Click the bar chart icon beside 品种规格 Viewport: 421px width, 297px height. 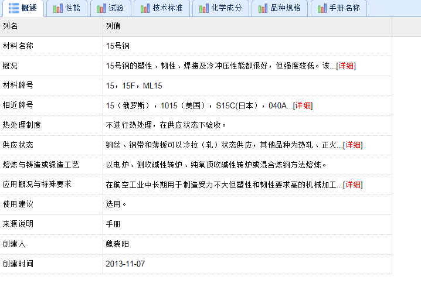263,8
